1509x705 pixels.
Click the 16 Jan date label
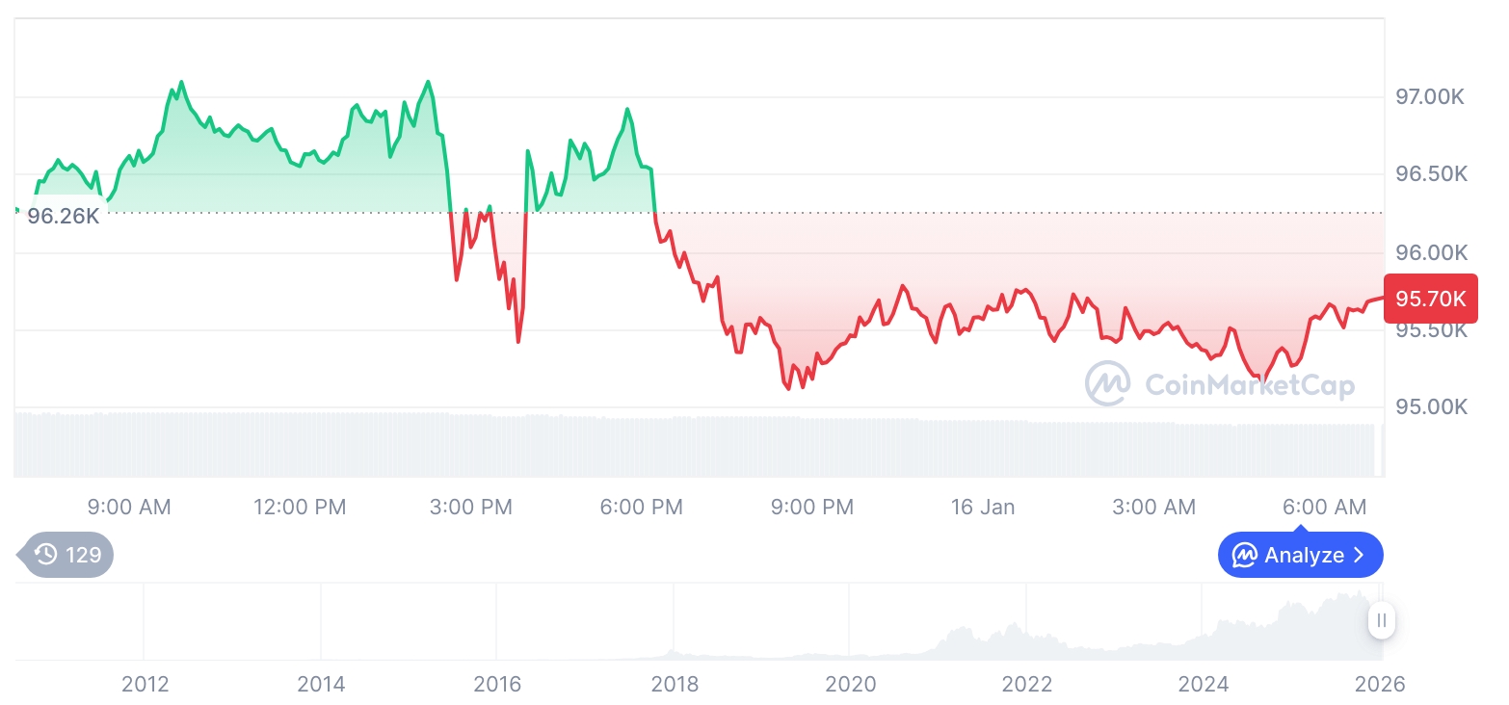[x=982, y=507]
